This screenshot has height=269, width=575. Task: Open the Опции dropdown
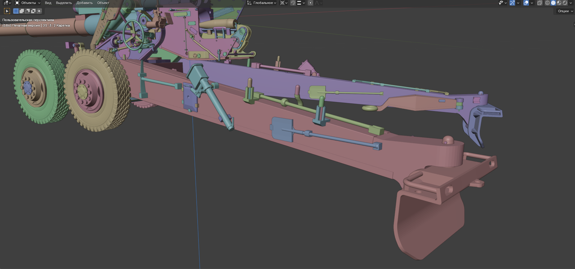pyautogui.click(x=565, y=11)
